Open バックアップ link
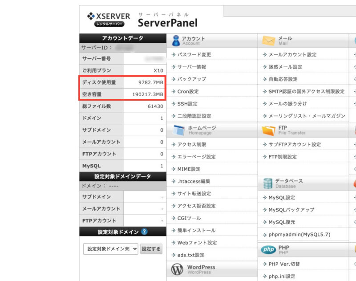 point(192,79)
